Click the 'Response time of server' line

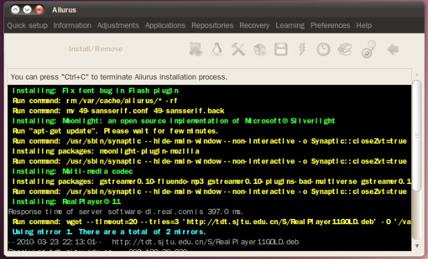click(x=126, y=211)
